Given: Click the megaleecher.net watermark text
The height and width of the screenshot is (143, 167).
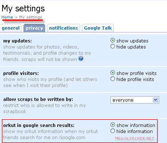Looking at the screenshot, I should pos(134,138).
